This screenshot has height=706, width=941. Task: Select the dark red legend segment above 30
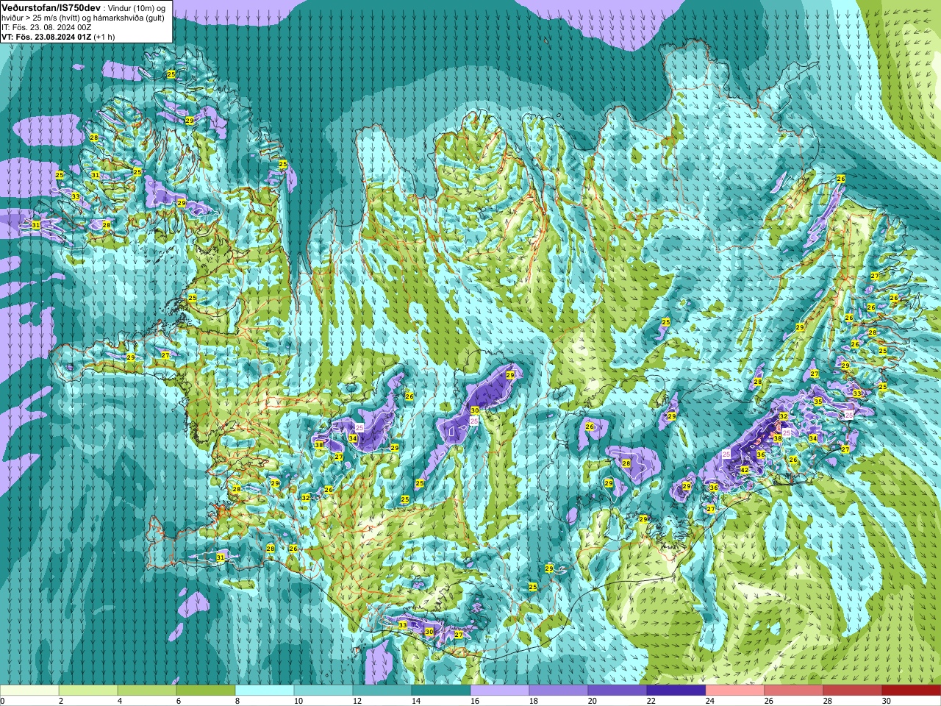pos(912,691)
